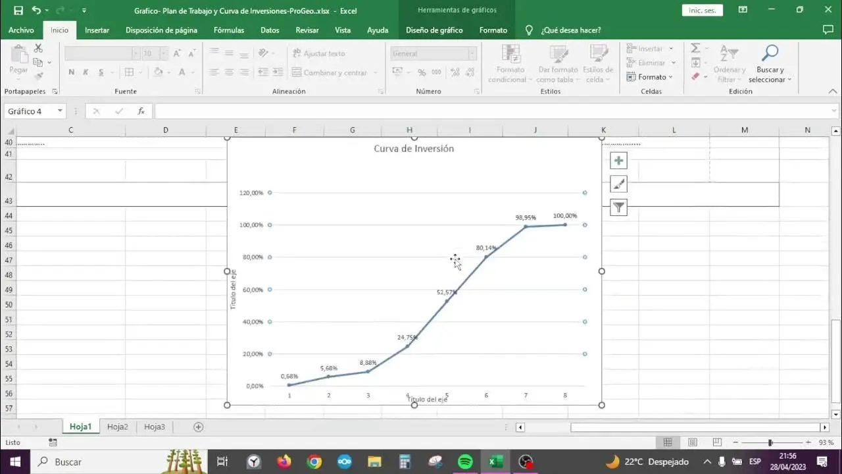842x474 pixels.
Task: Switch to the Insertar ribbon tab
Action: pos(97,30)
